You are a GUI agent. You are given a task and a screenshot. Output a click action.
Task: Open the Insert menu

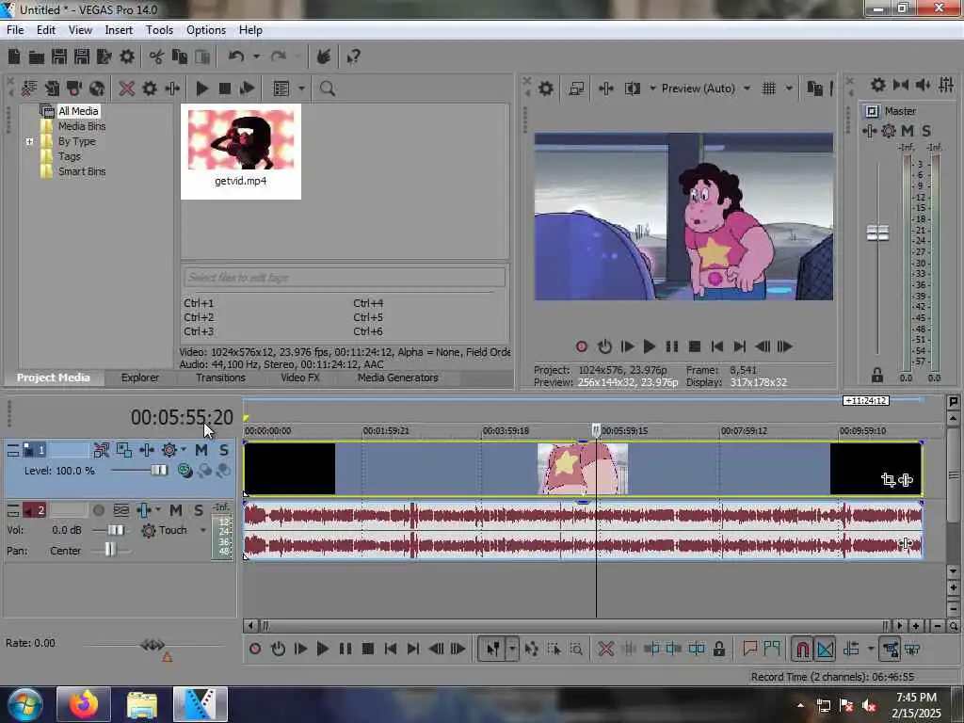[x=119, y=30]
